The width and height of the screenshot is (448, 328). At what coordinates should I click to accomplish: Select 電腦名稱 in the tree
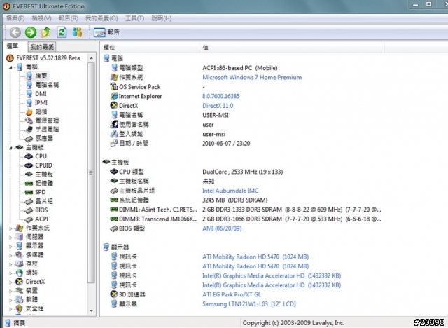pyautogui.click(x=47, y=85)
